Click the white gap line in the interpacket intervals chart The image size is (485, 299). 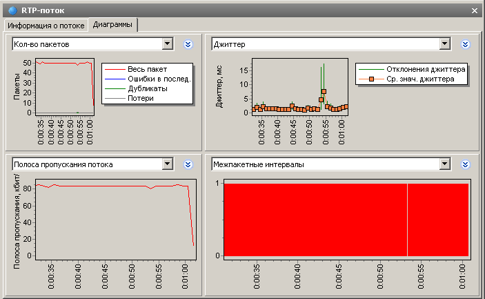[x=407, y=220]
